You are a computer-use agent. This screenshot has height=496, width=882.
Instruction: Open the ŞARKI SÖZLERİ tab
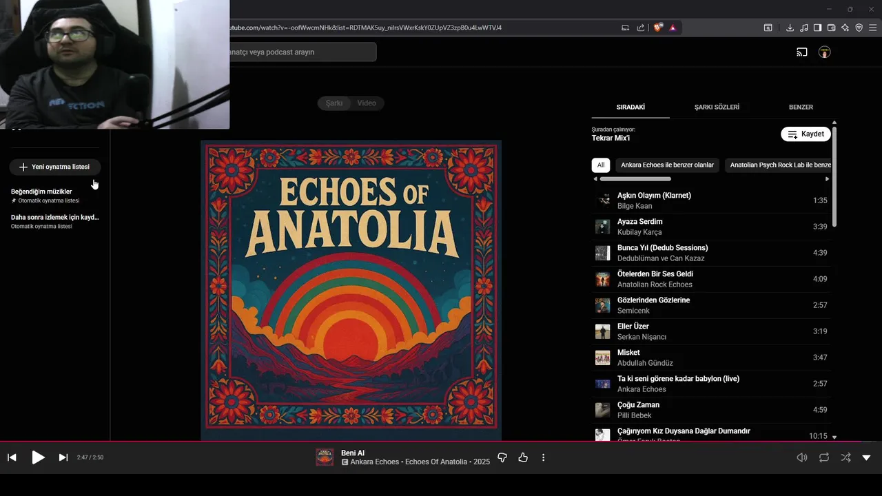[x=717, y=107]
